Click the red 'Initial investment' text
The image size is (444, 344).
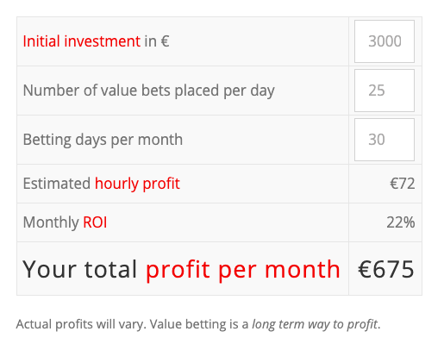click(82, 41)
